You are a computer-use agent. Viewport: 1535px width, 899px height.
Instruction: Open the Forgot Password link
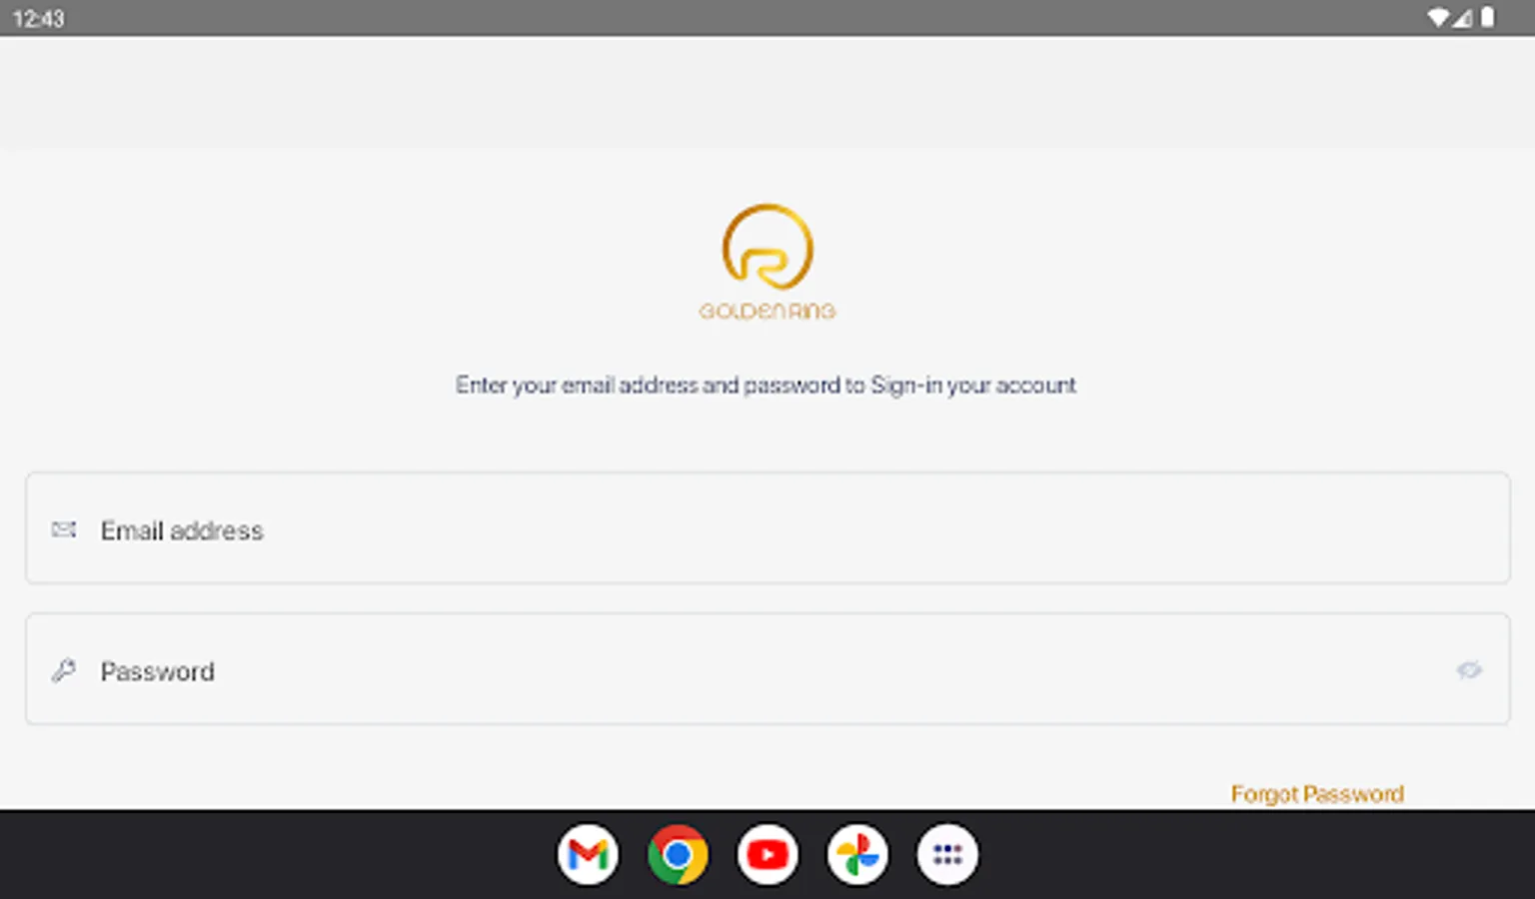click(x=1317, y=794)
